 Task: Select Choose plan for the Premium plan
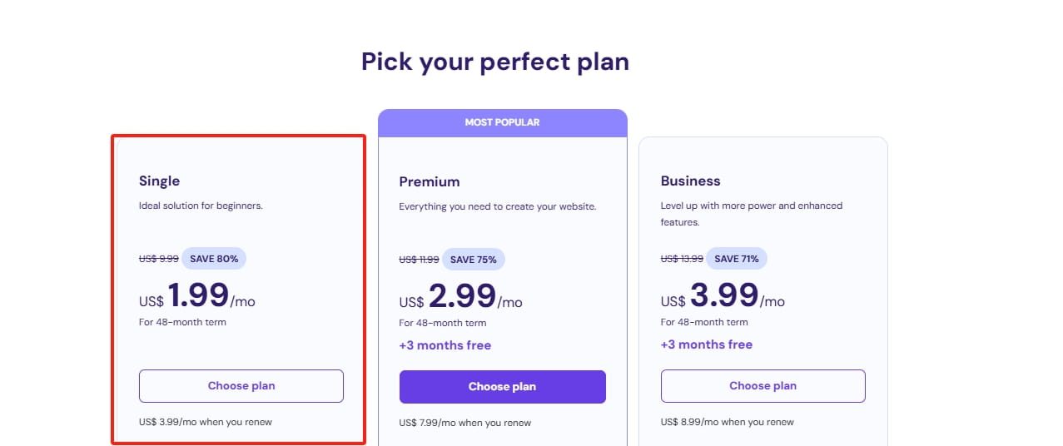pos(502,387)
